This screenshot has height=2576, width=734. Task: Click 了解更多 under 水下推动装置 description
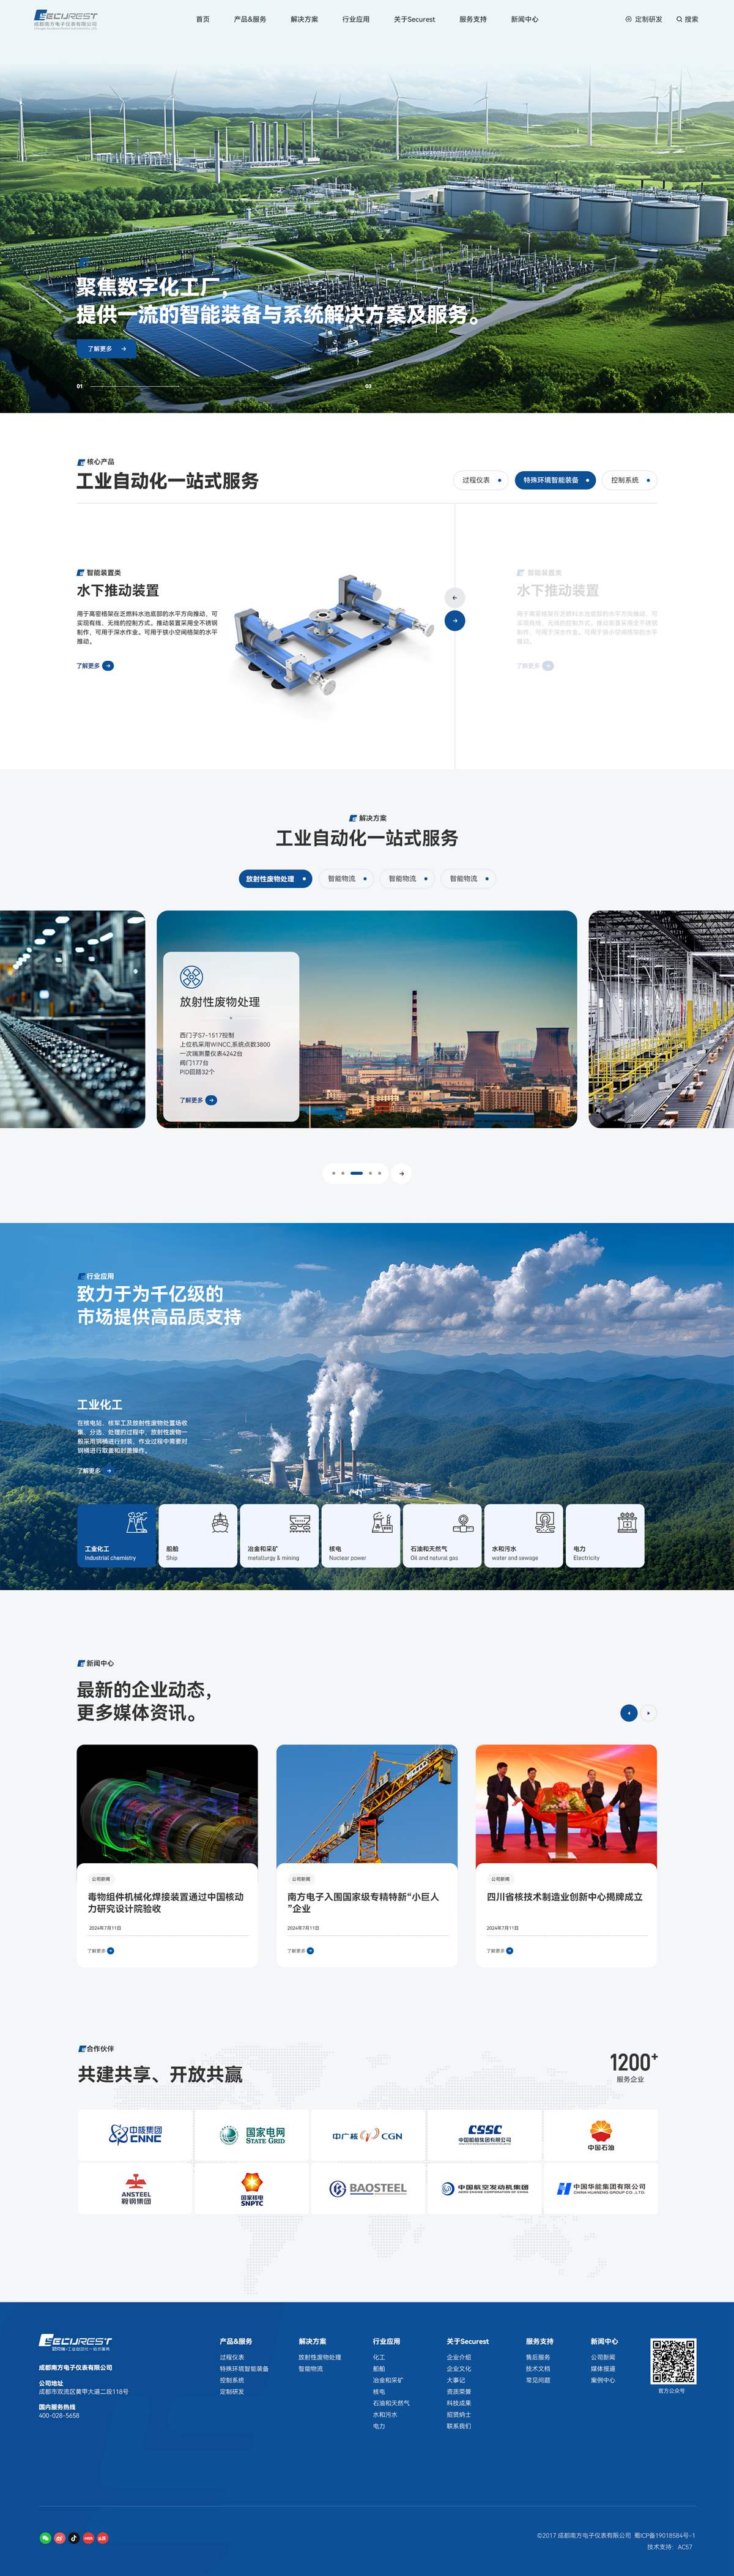(x=95, y=665)
